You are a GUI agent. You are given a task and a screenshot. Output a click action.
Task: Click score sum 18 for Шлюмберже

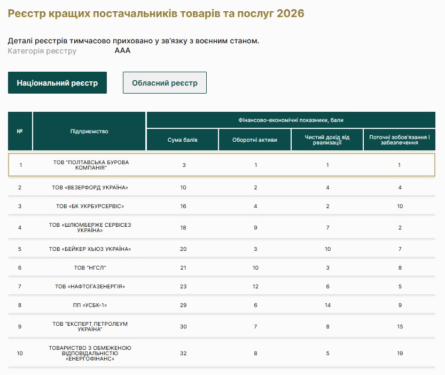183,227
